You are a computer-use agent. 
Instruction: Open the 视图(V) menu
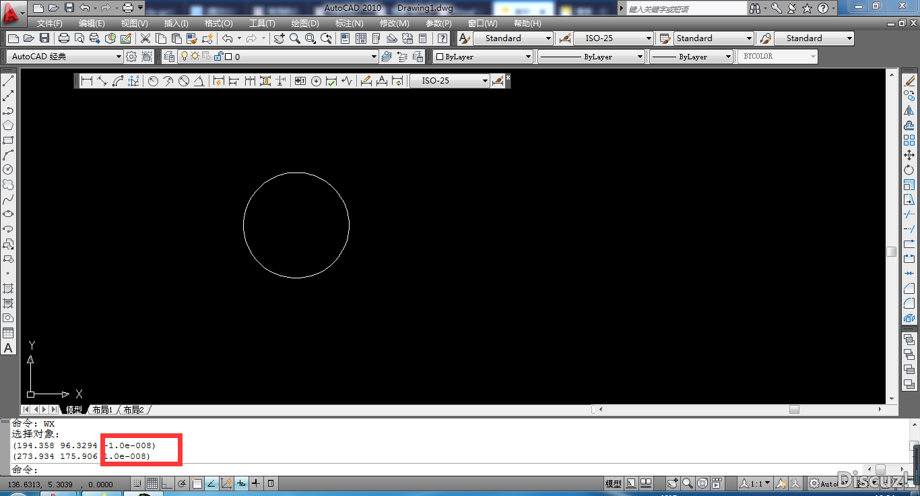coord(134,24)
